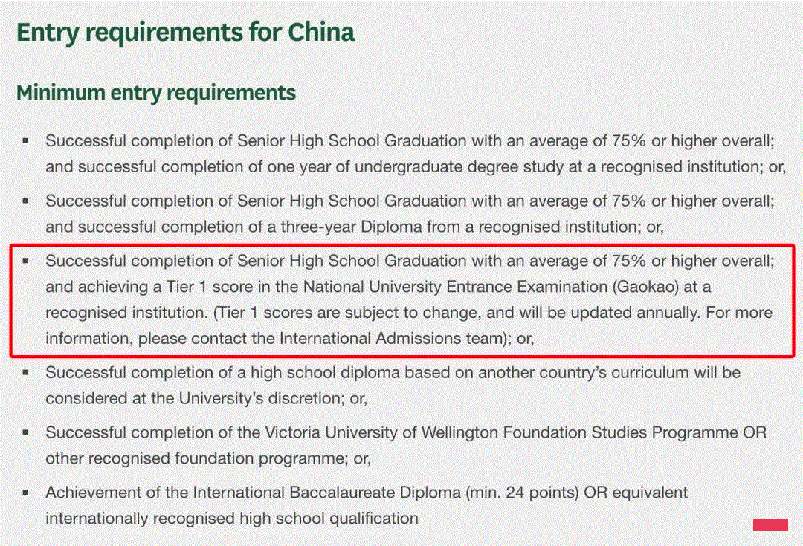Click bullet marker for the three-year Diploma requirement
Screen dimensions: 803x546
[25, 201]
